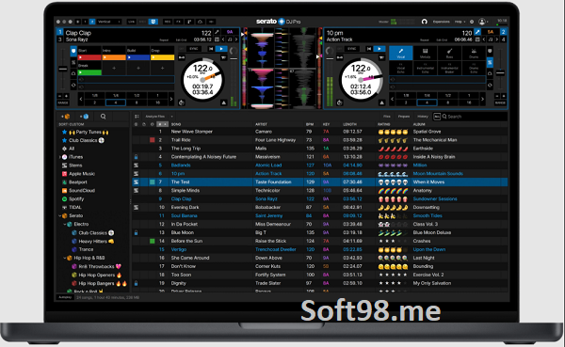
Task: Click the red Start cue point
Action: tap(89, 57)
